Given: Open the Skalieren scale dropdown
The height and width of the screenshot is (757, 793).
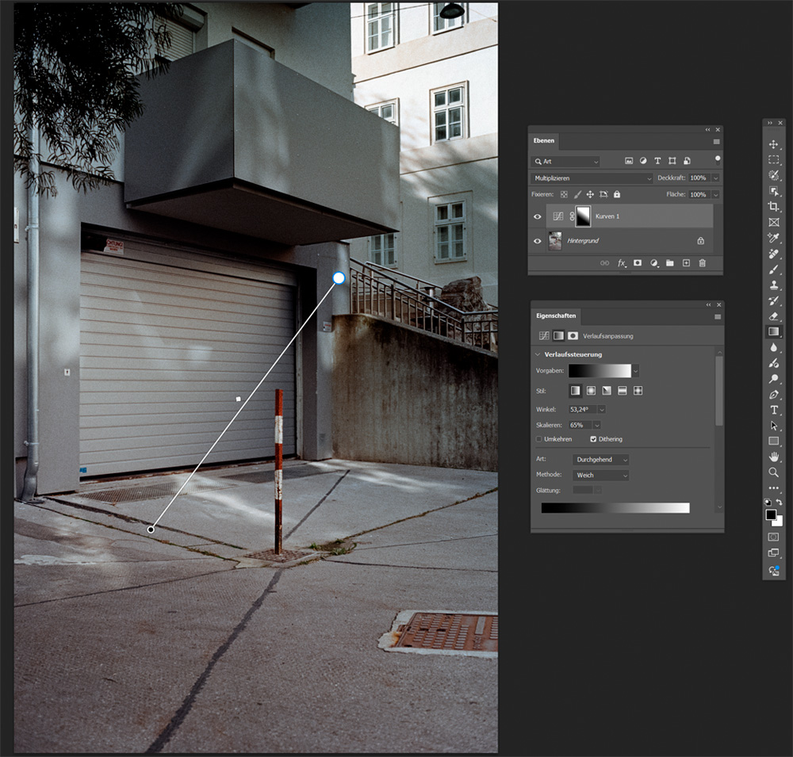Looking at the screenshot, I should (597, 426).
